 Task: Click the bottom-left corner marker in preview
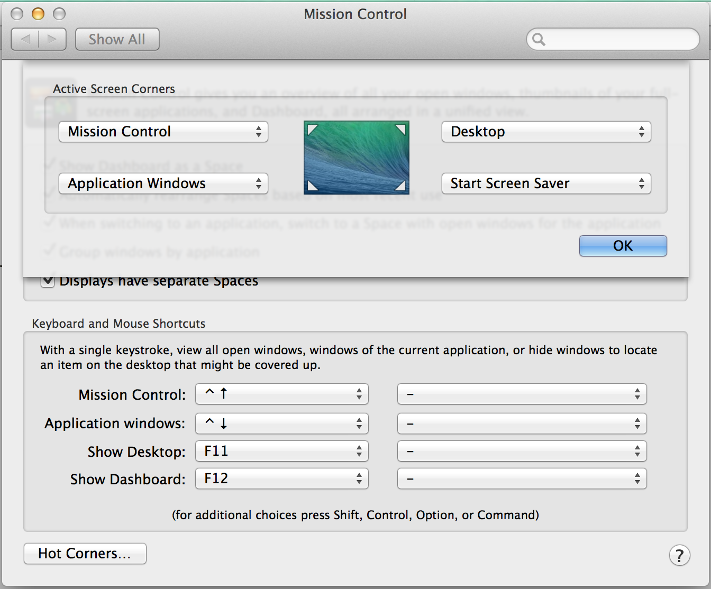tap(312, 185)
